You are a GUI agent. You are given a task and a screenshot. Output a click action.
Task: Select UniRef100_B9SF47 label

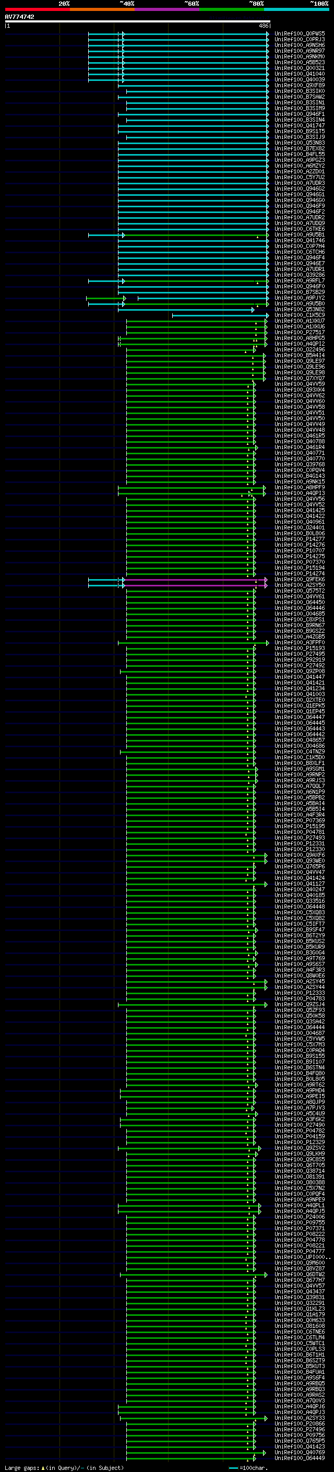300,929
